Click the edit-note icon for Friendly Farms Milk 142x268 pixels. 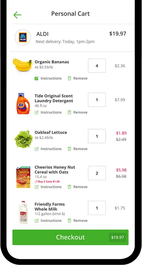coord(37,221)
